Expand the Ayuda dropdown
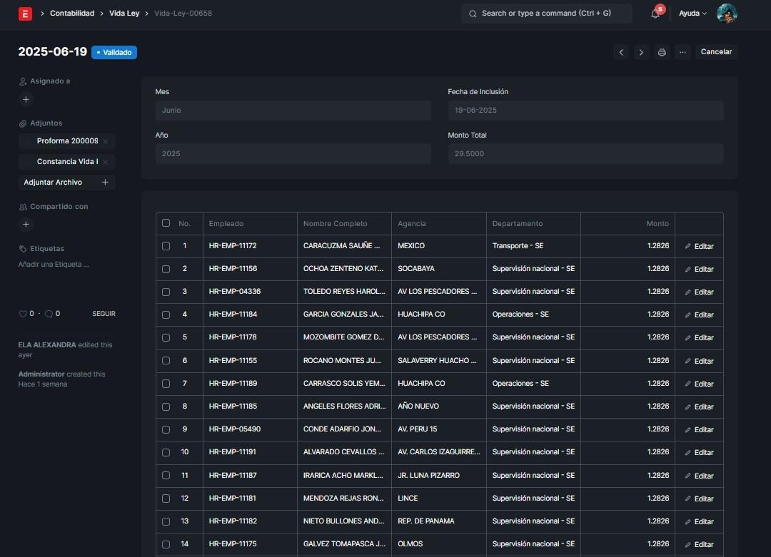Screen dimensions: 771x557 click(x=692, y=14)
